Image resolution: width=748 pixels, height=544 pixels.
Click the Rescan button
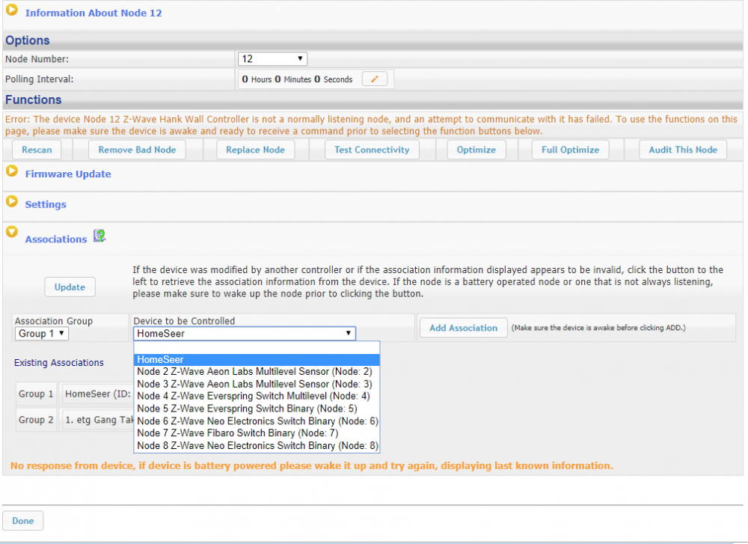[x=37, y=150]
